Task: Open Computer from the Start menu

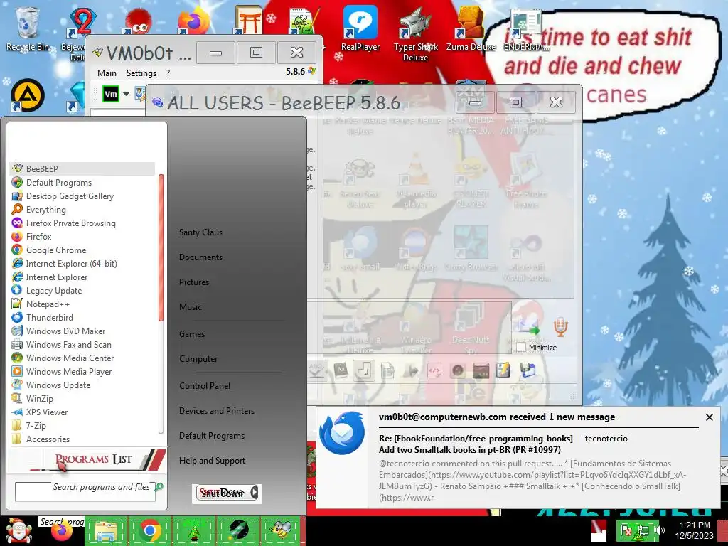Action: [198, 359]
